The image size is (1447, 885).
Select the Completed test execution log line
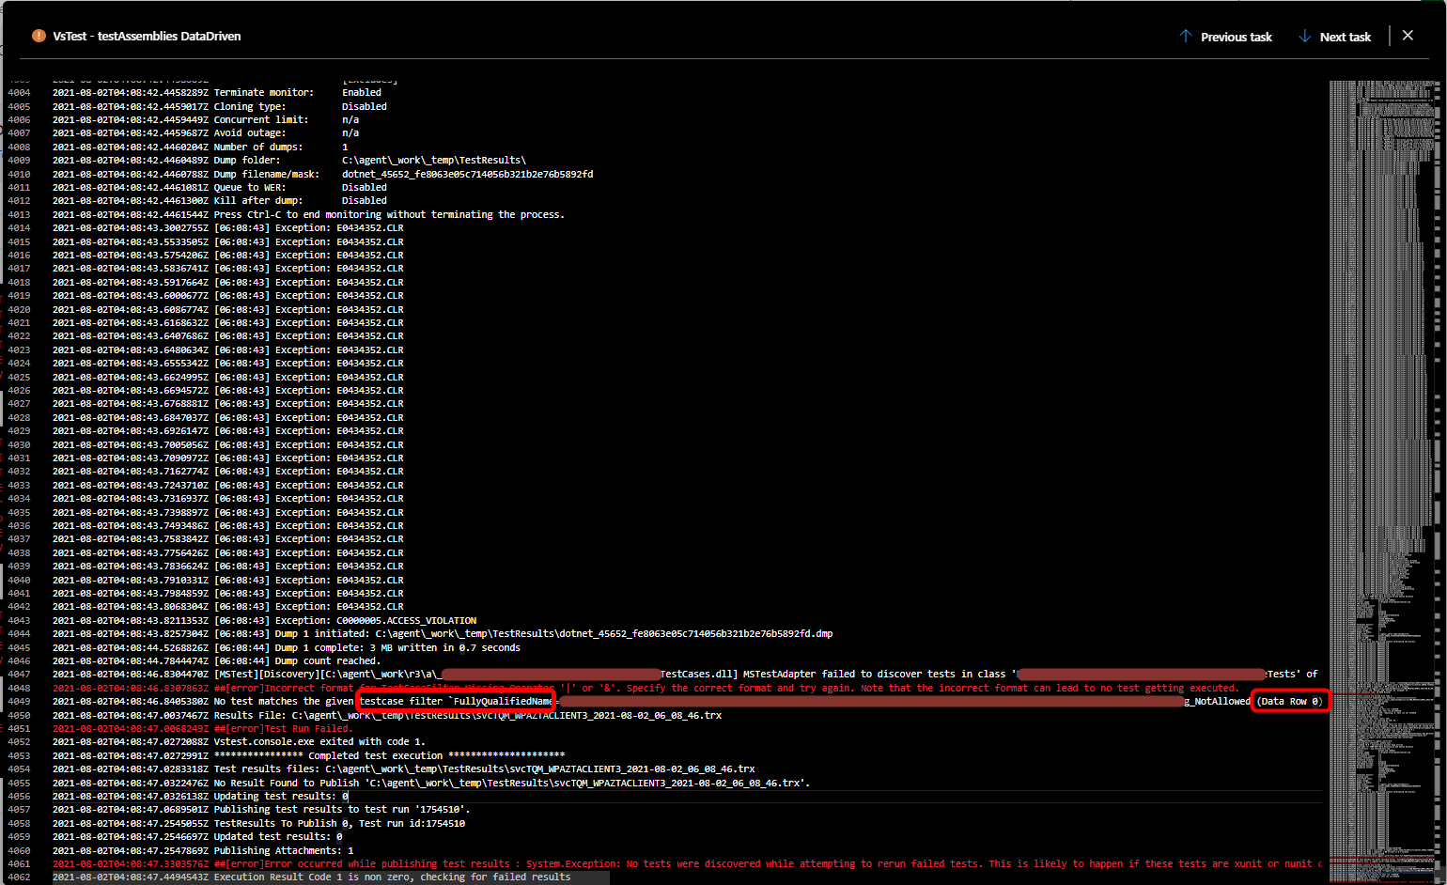[309, 755]
